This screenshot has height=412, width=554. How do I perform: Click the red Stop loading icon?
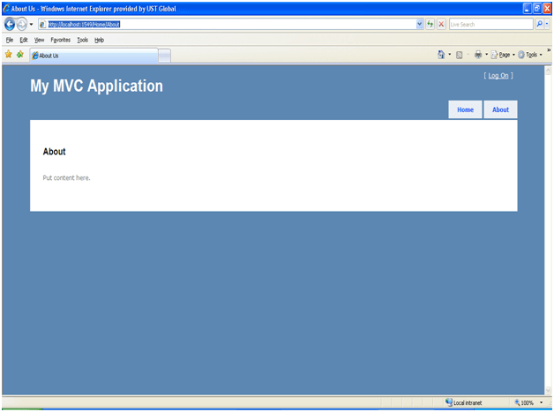(441, 24)
